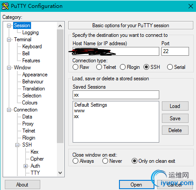The width and height of the screenshot is (196, 190).
Task: Click the Saved Sessions name field
Action: click(x=116, y=95)
